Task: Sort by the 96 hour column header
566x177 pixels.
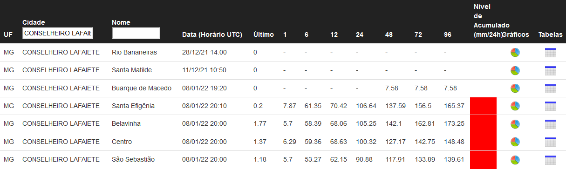Action: 448,34
